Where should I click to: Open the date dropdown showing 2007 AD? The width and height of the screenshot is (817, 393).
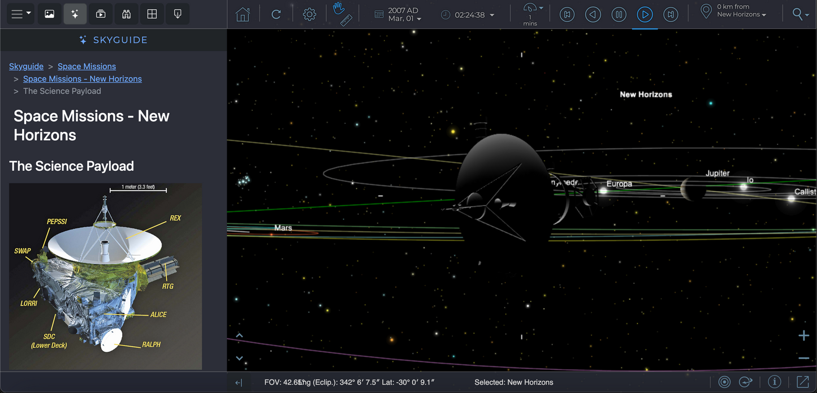404,15
